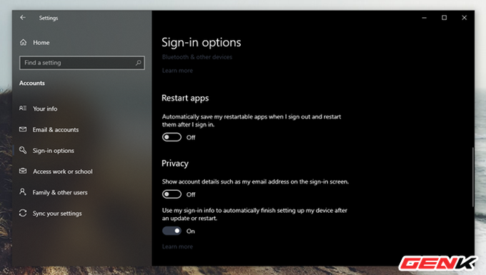
Task: Select Access work or school section
Action: point(63,171)
